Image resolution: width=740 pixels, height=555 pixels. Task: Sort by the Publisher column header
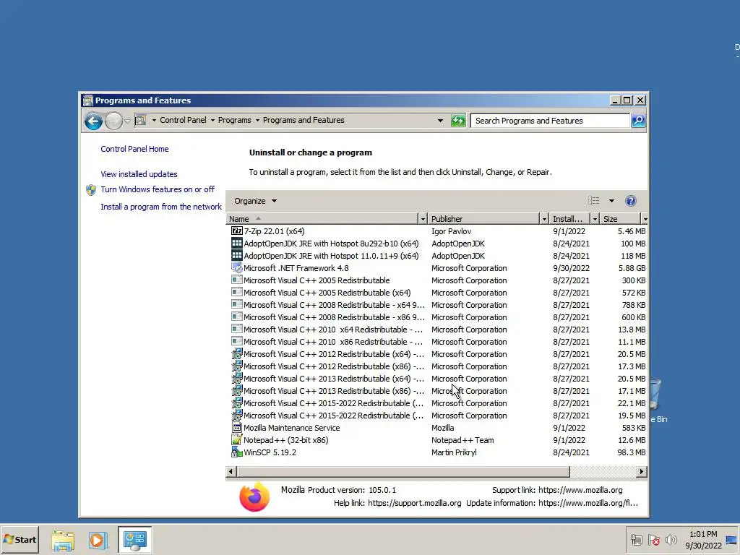click(x=483, y=219)
